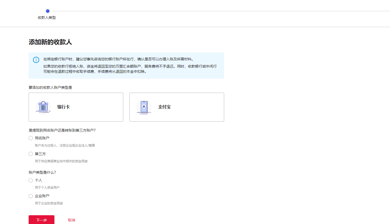Click the info icon in the blue notice banner
Viewport: 390px width, 224px height.
36,60
